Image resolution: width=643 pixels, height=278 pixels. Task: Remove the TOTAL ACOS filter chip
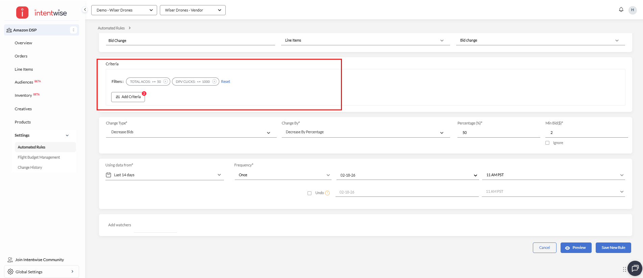tap(166, 82)
